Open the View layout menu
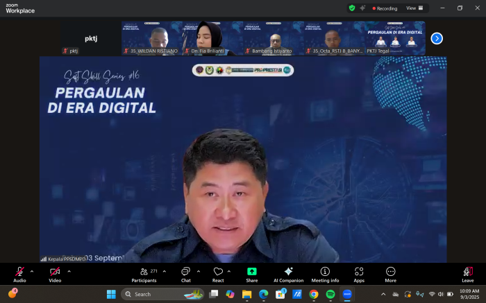 click(414, 8)
